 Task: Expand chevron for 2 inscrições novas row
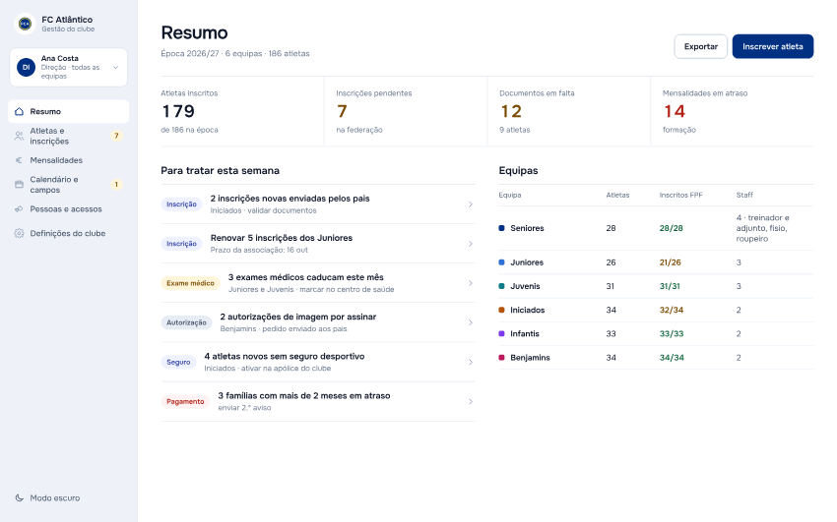pyautogui.click(x=471, y=204)
